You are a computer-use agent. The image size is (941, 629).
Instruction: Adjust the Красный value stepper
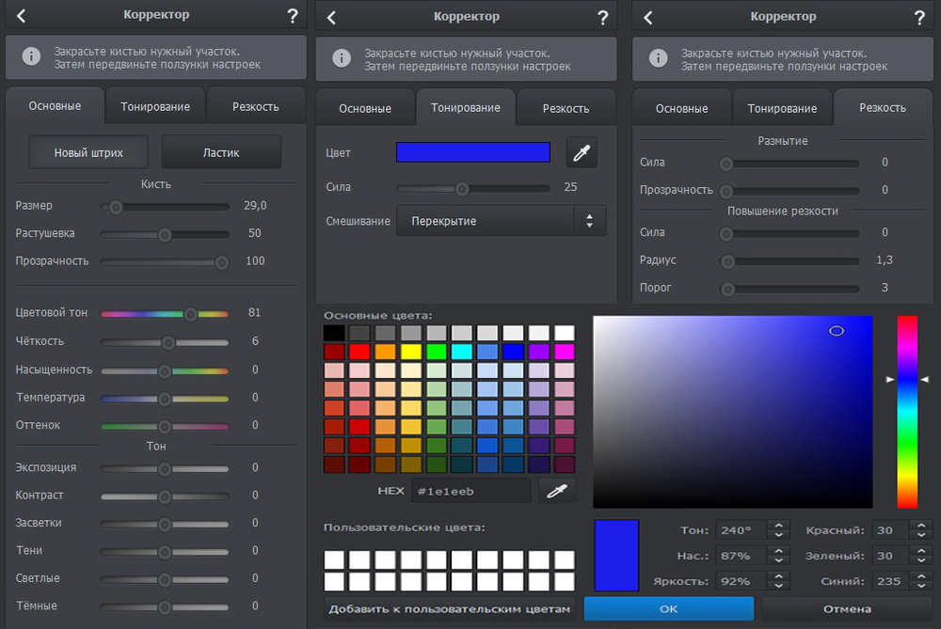pos(922,530)
